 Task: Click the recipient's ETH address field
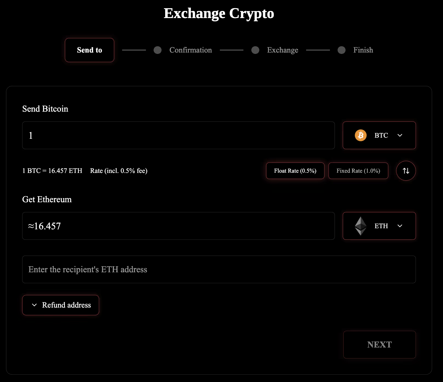219,269
